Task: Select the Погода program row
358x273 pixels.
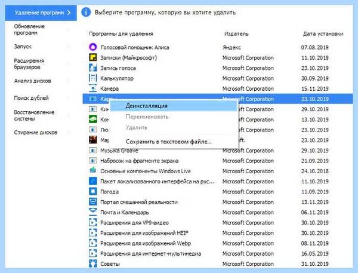Action: click(x=218, y=192)
